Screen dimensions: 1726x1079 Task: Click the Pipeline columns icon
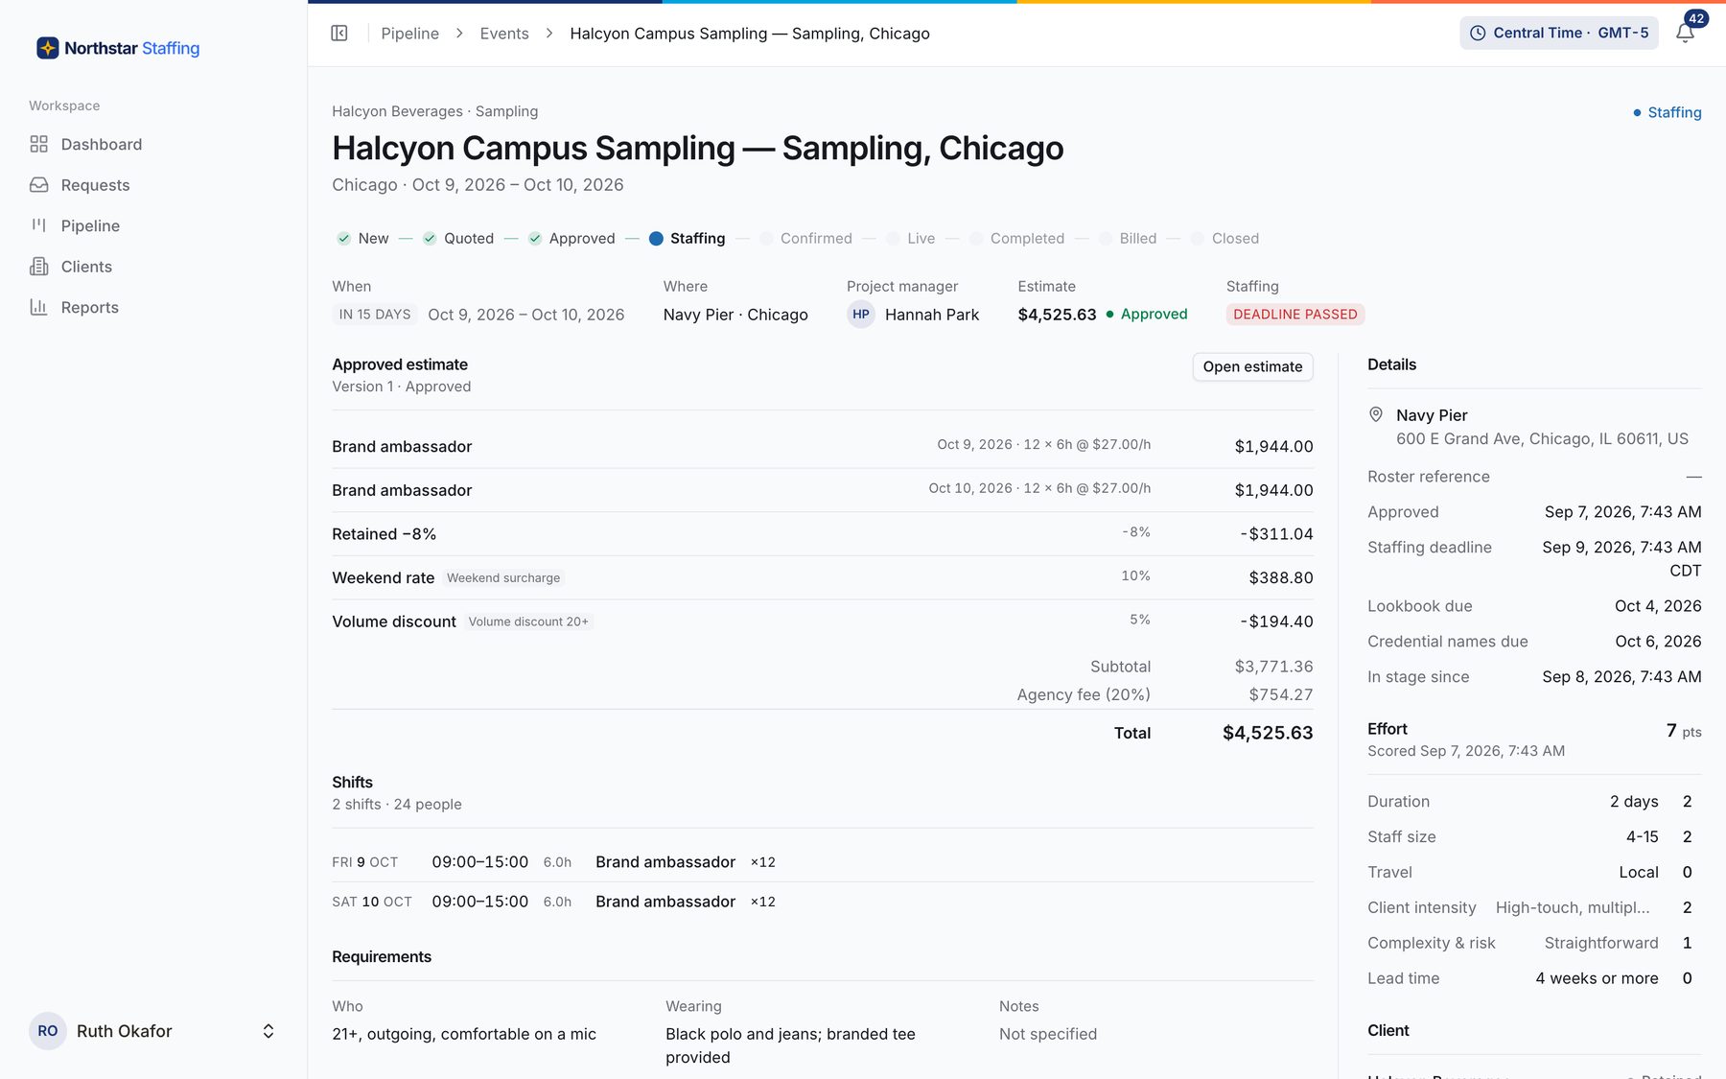38,225
